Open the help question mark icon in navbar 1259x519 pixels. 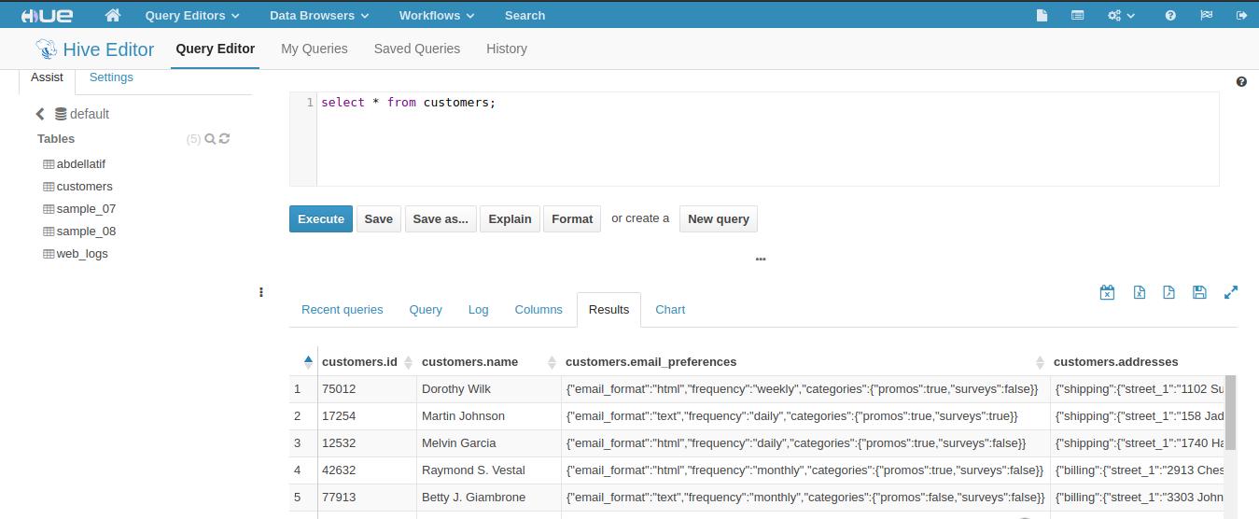pos(1170,15)
